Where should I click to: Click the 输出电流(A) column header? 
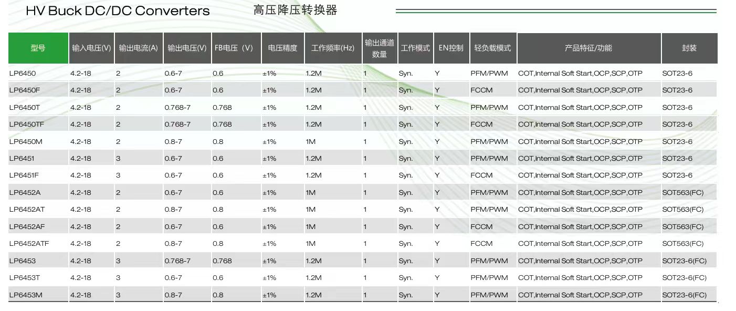point(139,48)
